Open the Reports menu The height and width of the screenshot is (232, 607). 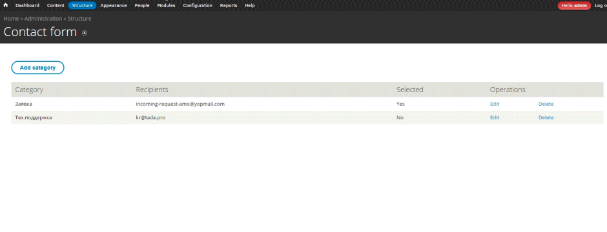(229, 5)
